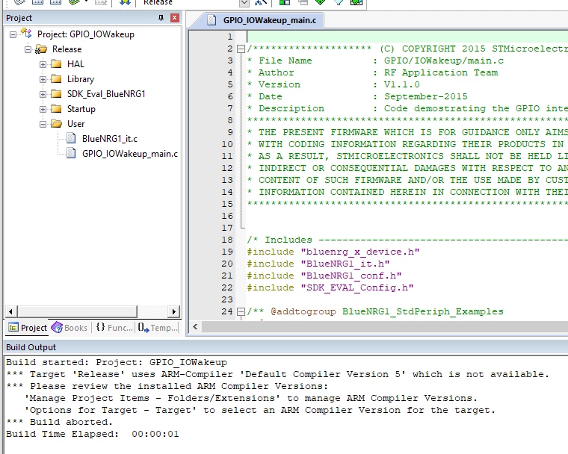The image size is (568, 454).
Task: Place cursor on editor line 1
Action: pyautogui.click(x=407, y=37)
